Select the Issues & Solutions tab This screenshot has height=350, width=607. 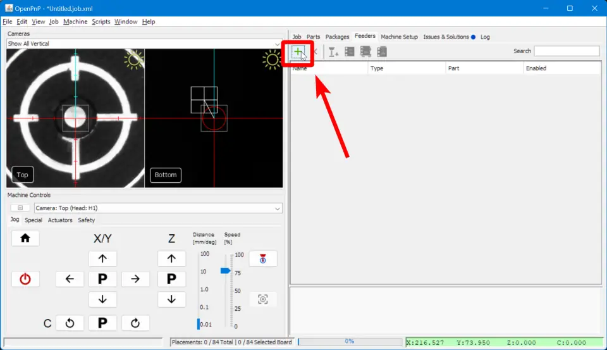pyautogui.click(x=446, y=37)
